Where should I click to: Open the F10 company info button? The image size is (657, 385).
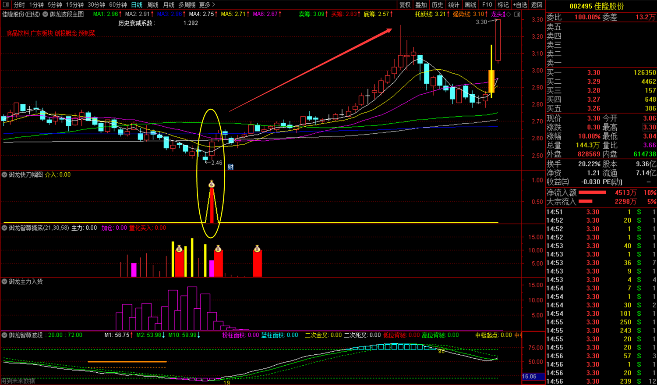click(x=487, y=5)
